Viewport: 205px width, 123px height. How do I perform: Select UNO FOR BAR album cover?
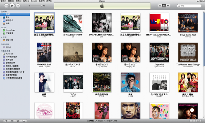(x=44, y=52)
